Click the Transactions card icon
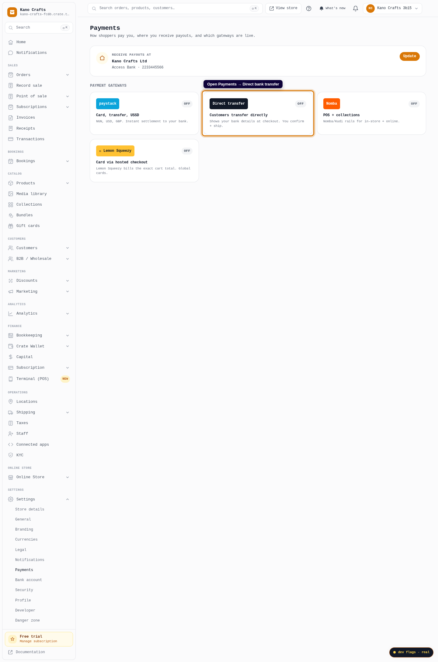The width and height of the screenshot is (438, 662). (x=11, y=139)
